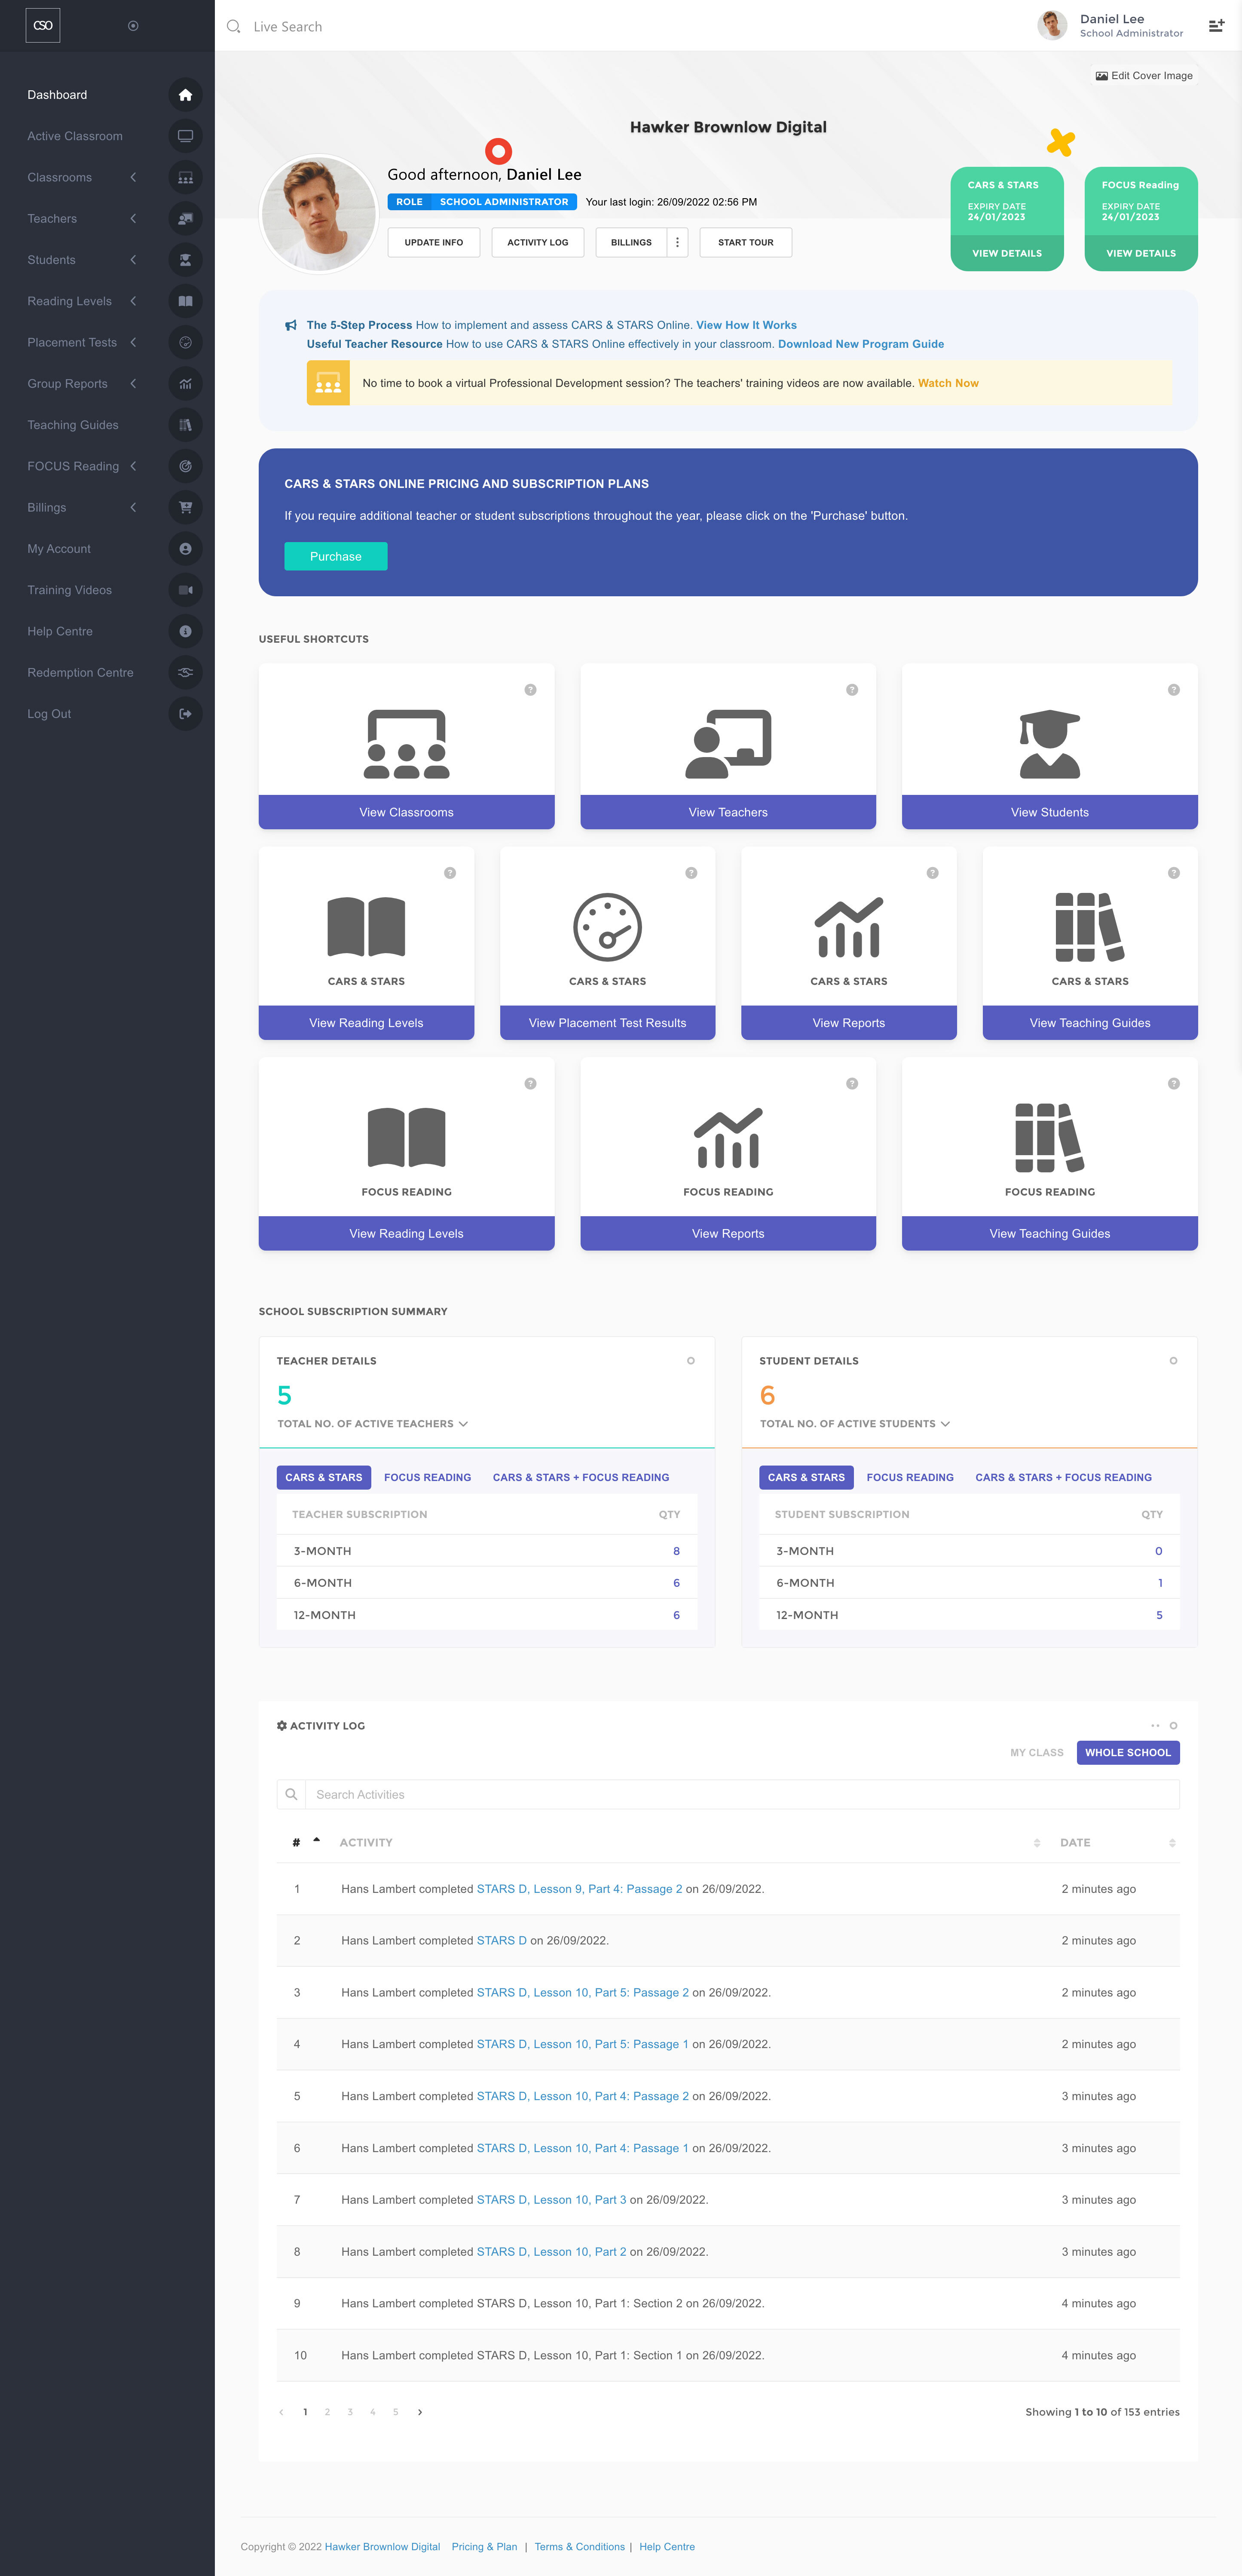Click help icon on View Teachers card
The height and width of the screenshot is (2576, 1242).
[852, 690]
